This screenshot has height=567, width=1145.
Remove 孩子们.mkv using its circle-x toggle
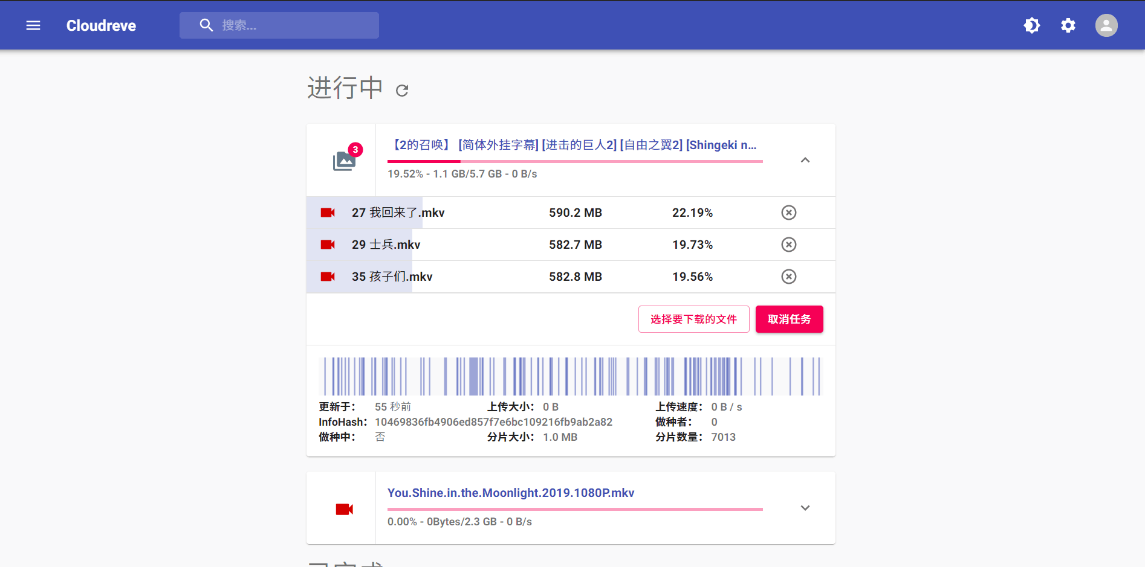click(788, 277)
